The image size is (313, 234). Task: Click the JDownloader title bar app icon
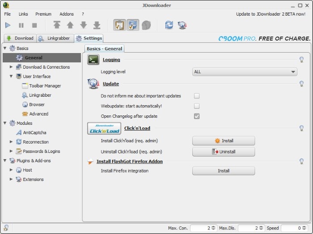(6, 5)
